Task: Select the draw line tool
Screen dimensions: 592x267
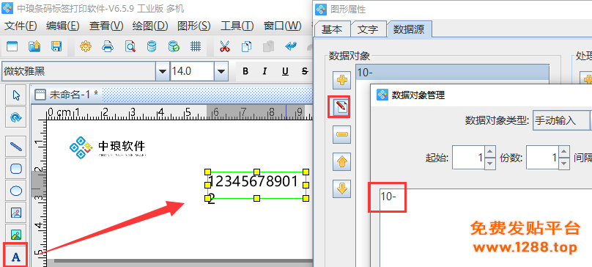Action: (15, 147)
